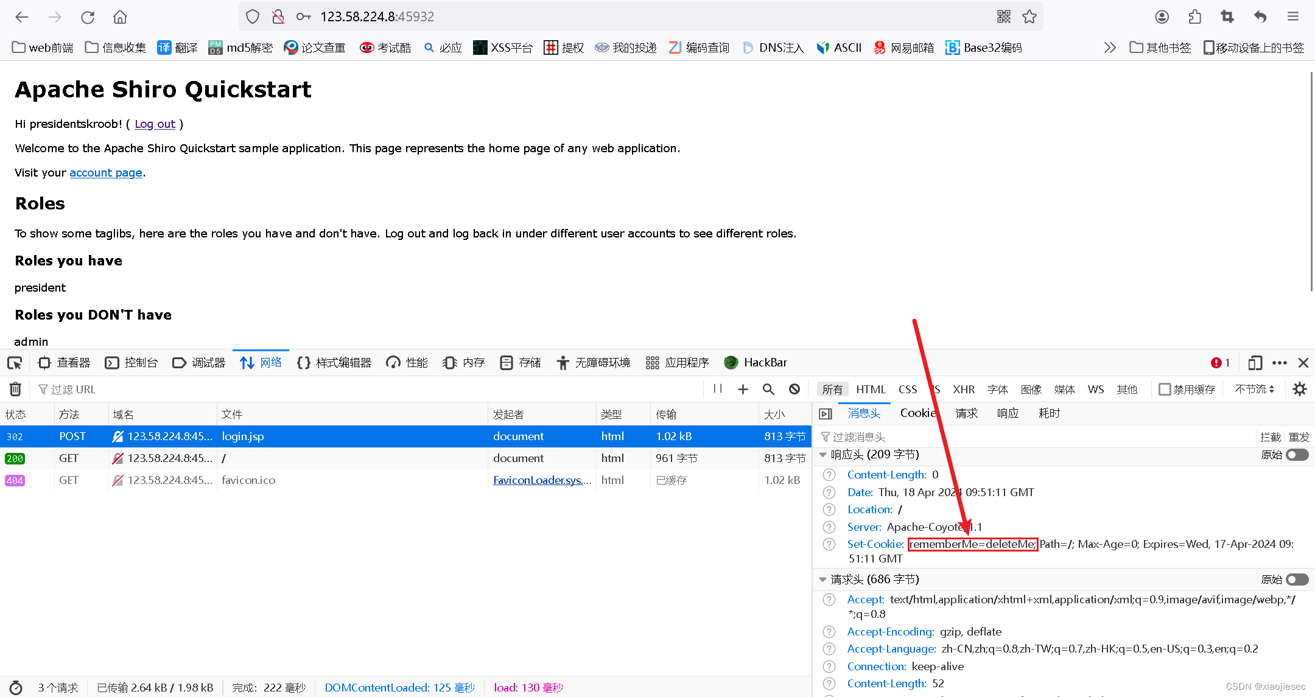Open the account page link

point(106,172)
